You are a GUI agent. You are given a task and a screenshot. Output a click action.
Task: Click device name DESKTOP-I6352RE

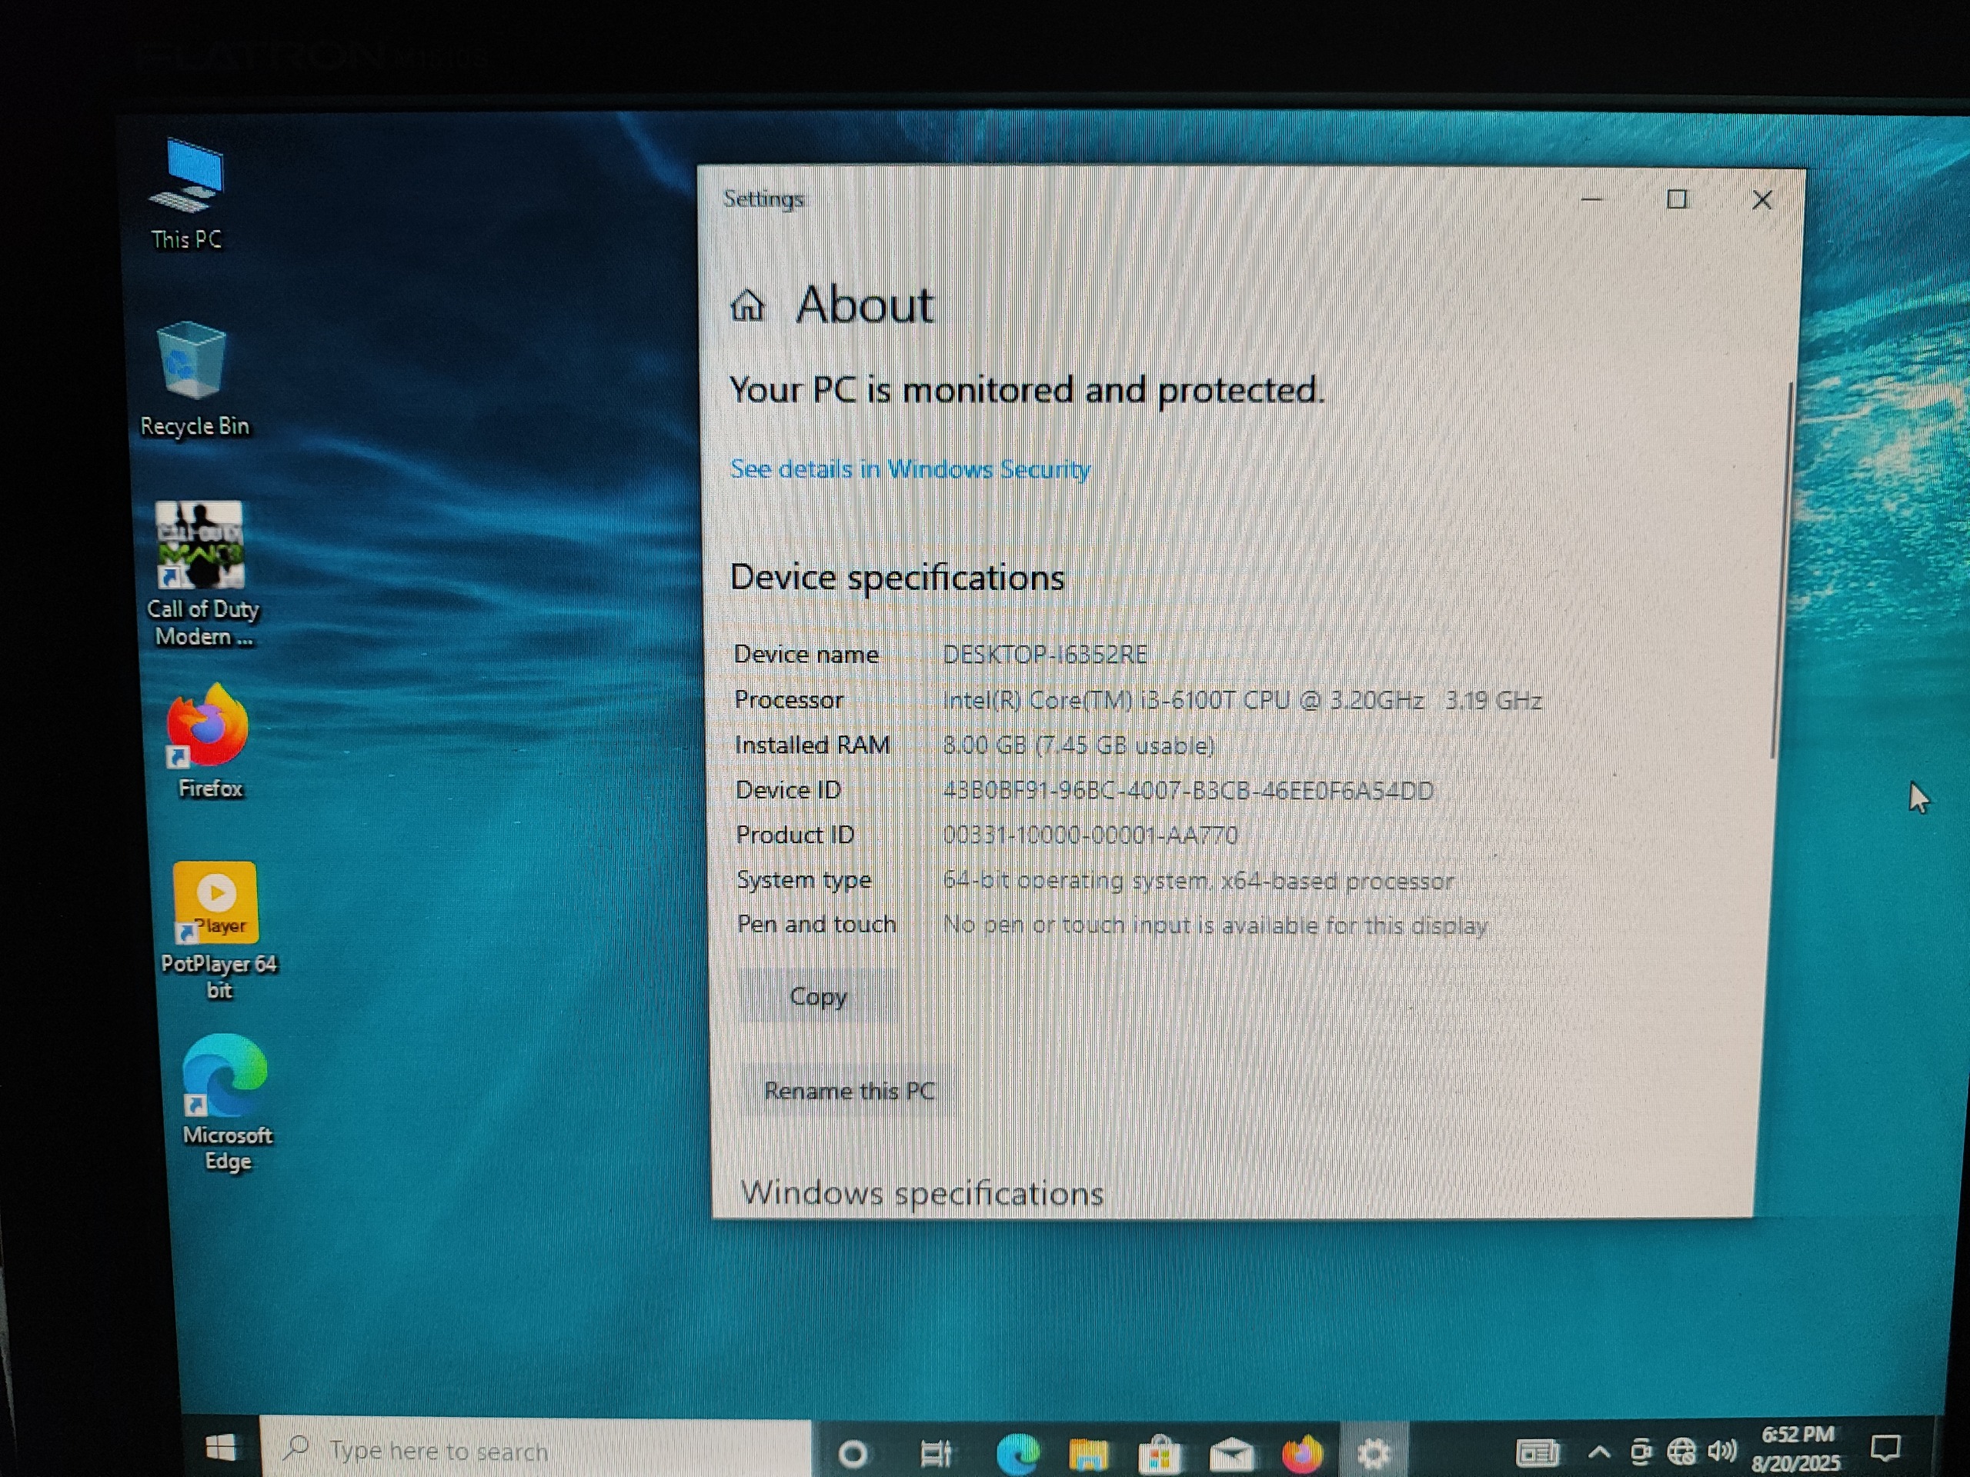pos(1045,655)
